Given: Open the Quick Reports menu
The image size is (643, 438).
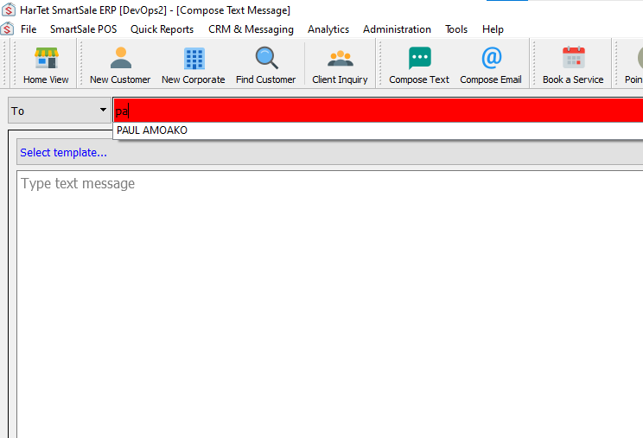Looking at the screenshot, I should tap(162, 29).
